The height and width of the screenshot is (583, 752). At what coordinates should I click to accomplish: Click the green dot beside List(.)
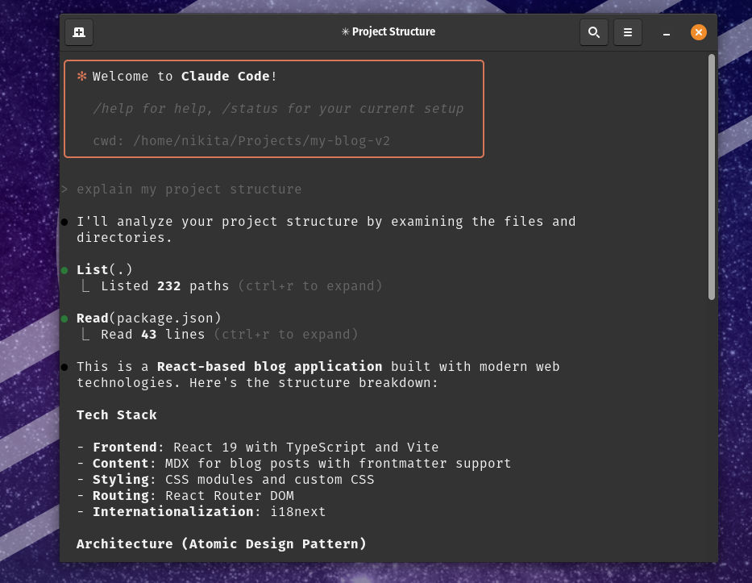click(64, 270)
